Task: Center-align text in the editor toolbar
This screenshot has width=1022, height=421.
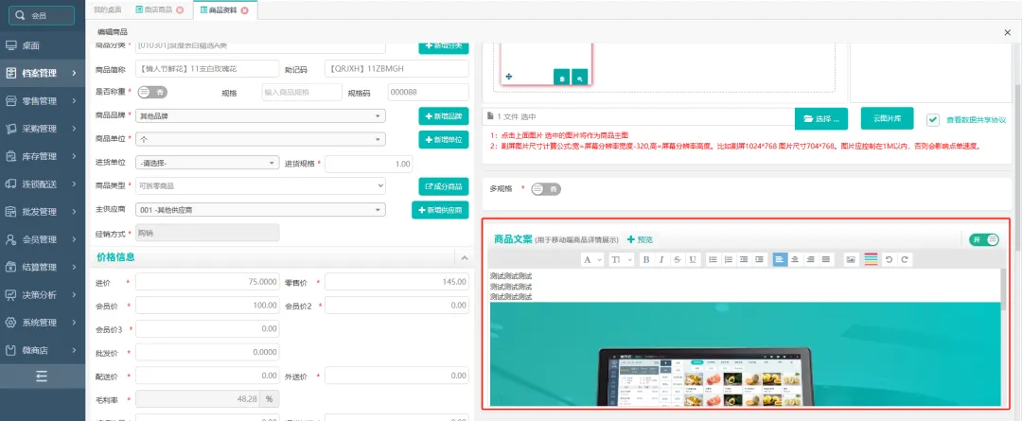Action: point(795,259)
